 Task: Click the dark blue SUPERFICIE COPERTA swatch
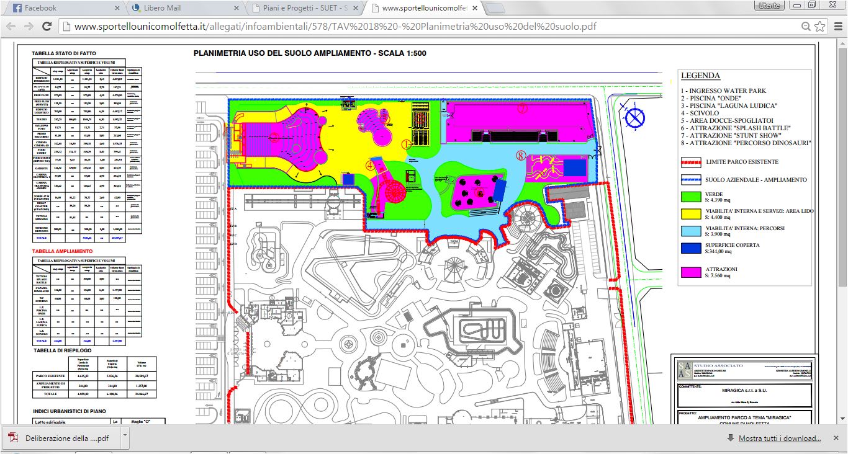click(x=690, y=249)
